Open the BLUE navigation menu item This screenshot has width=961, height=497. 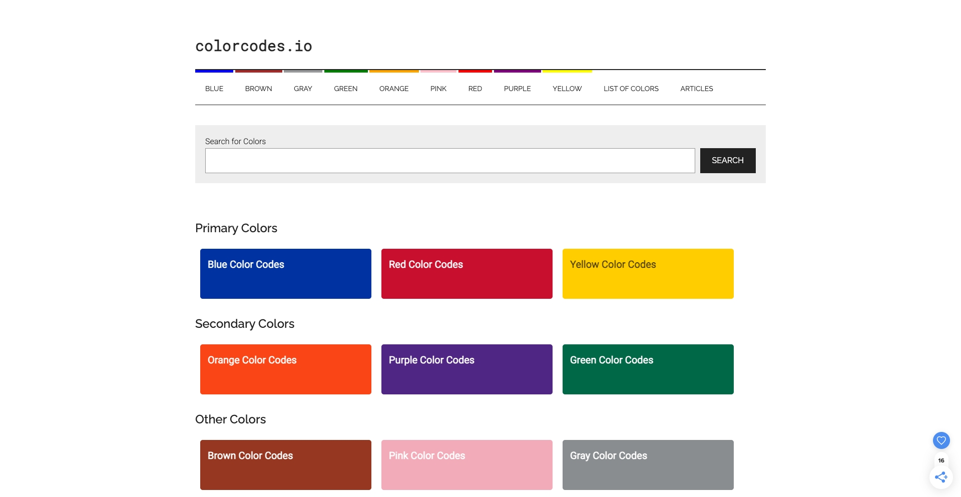pyautogui.click(x=214, y=89)
